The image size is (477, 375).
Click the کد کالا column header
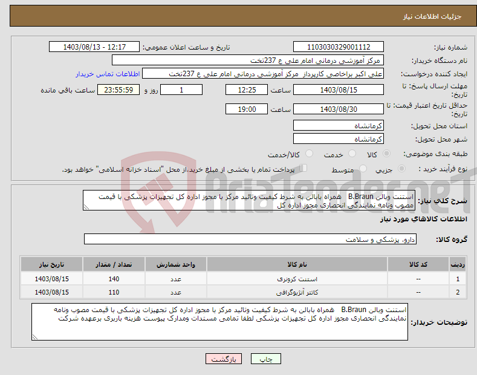click(418, 264)
